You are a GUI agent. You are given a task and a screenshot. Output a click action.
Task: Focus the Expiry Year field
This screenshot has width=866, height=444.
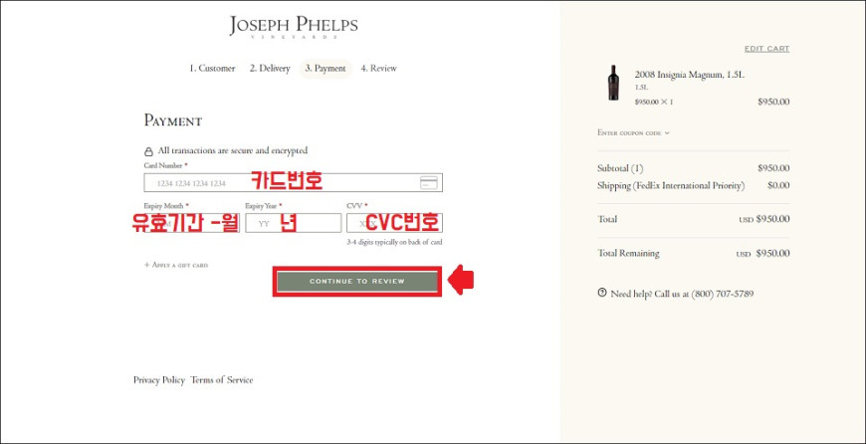pos(294,223)
